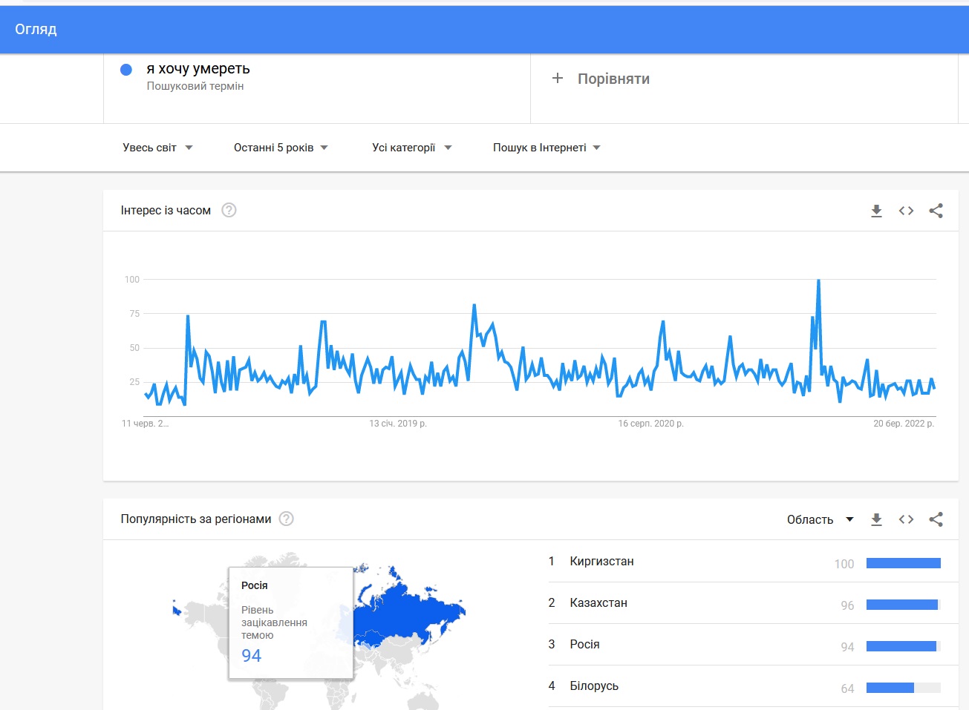
Task: Open the Казахстан region row
Action: [x=745, y=603]
